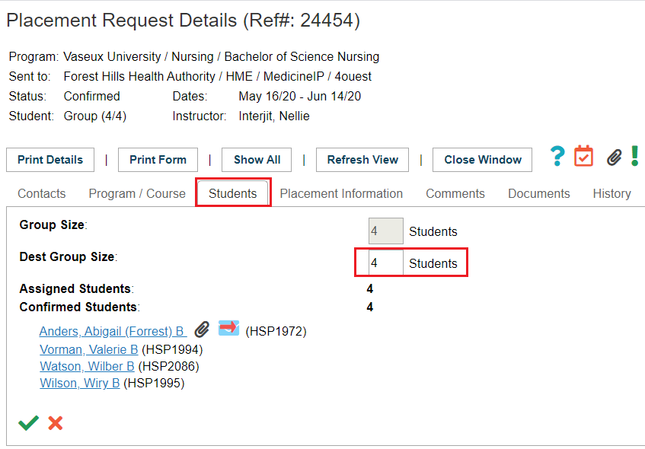Viewport: 645px width, 449px height.
Task: Click the green exclamation mark icon
Action: [634, 156]
